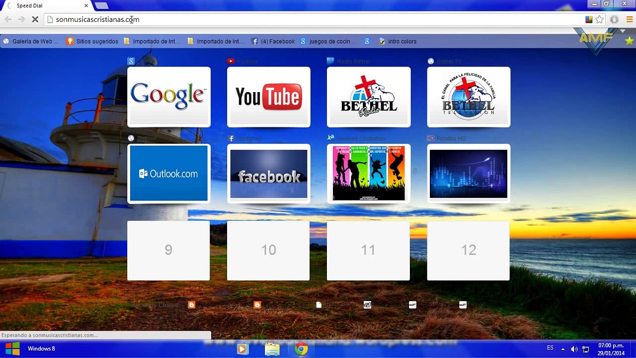Select the Speed Dial tab
636x358 pixels.
[47, 5]
